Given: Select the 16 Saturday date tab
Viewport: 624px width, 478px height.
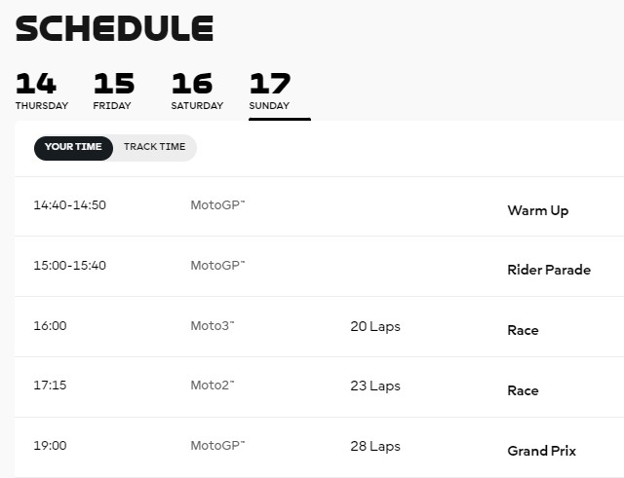Looking at the screenshot, I should pos(197,92).
